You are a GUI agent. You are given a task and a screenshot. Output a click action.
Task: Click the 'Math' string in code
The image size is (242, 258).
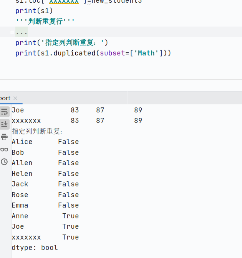pos(146,53)
